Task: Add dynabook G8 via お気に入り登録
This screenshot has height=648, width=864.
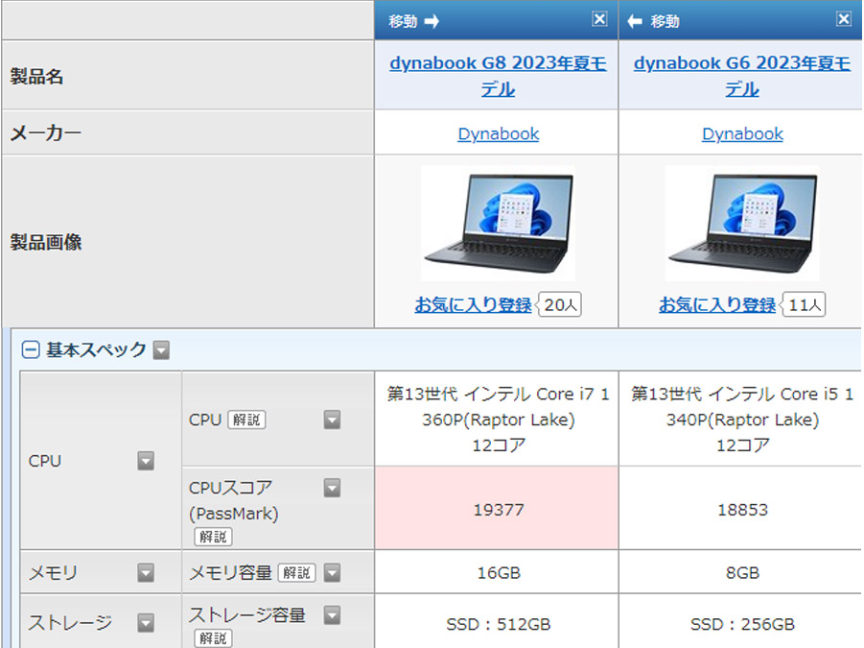Action: click(x=473, y=304)
